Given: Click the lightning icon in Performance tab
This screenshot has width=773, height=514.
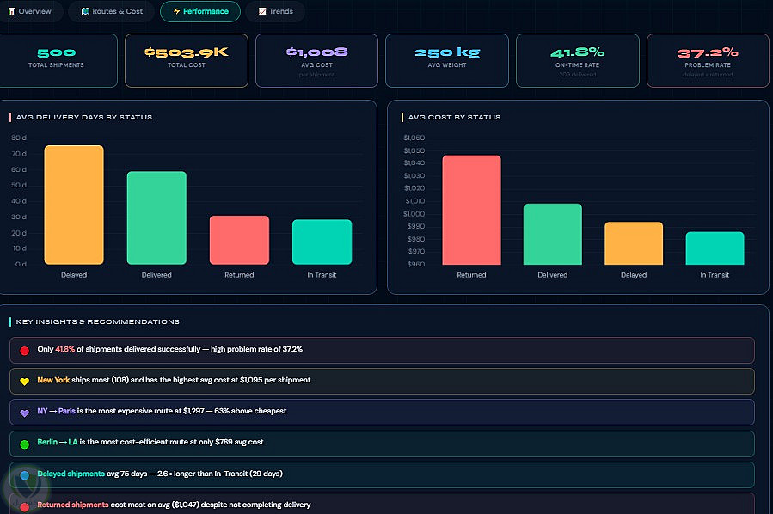Looking at the screenshot, I should click(176, 11).
